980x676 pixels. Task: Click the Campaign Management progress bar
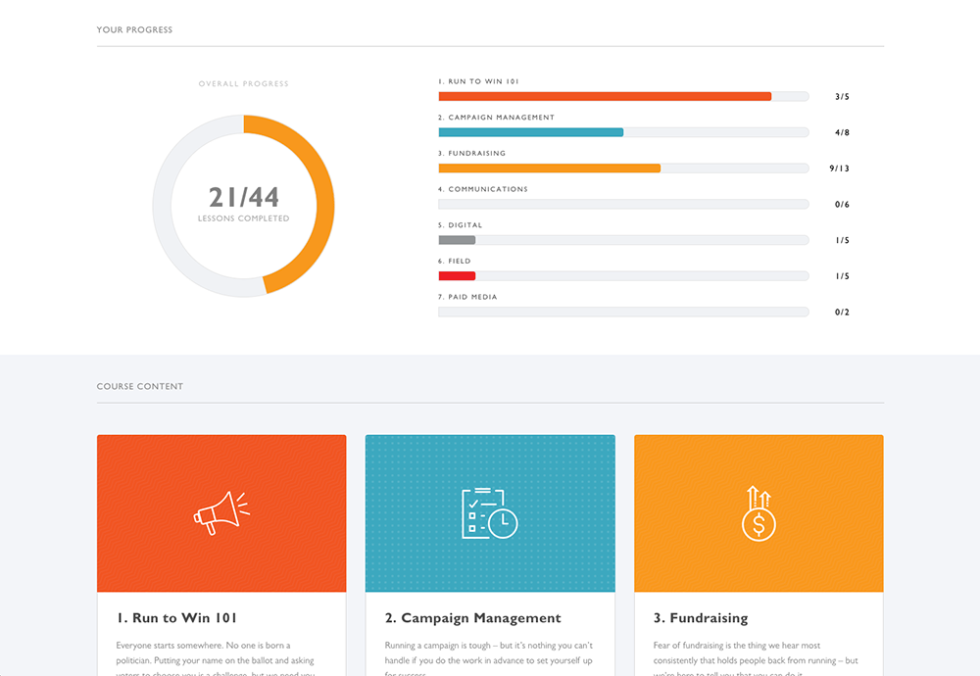tap(623, 132)
